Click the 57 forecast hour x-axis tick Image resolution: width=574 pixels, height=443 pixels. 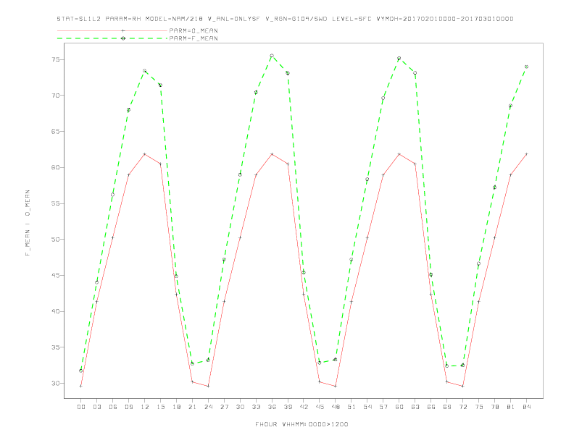click(x=383, y=407)
